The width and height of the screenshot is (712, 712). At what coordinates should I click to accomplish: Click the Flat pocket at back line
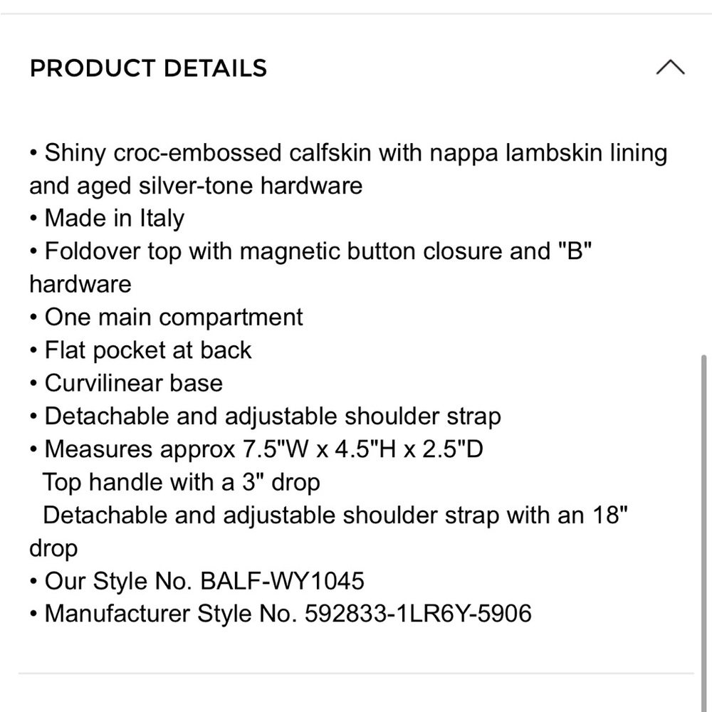coord(141,350)
